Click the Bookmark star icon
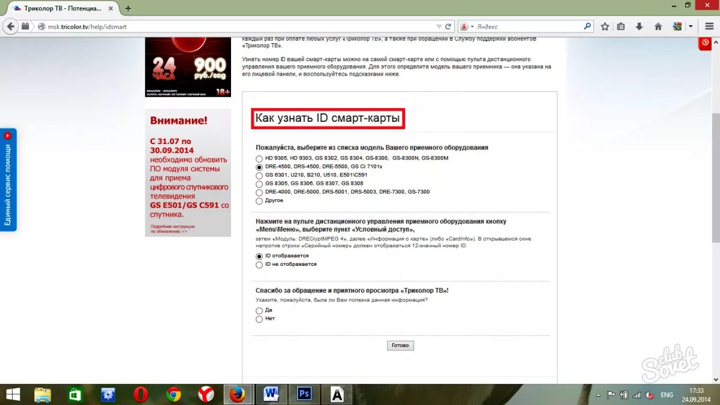The width and height of the screenshot is (720, 405). (x=605, y=26)
